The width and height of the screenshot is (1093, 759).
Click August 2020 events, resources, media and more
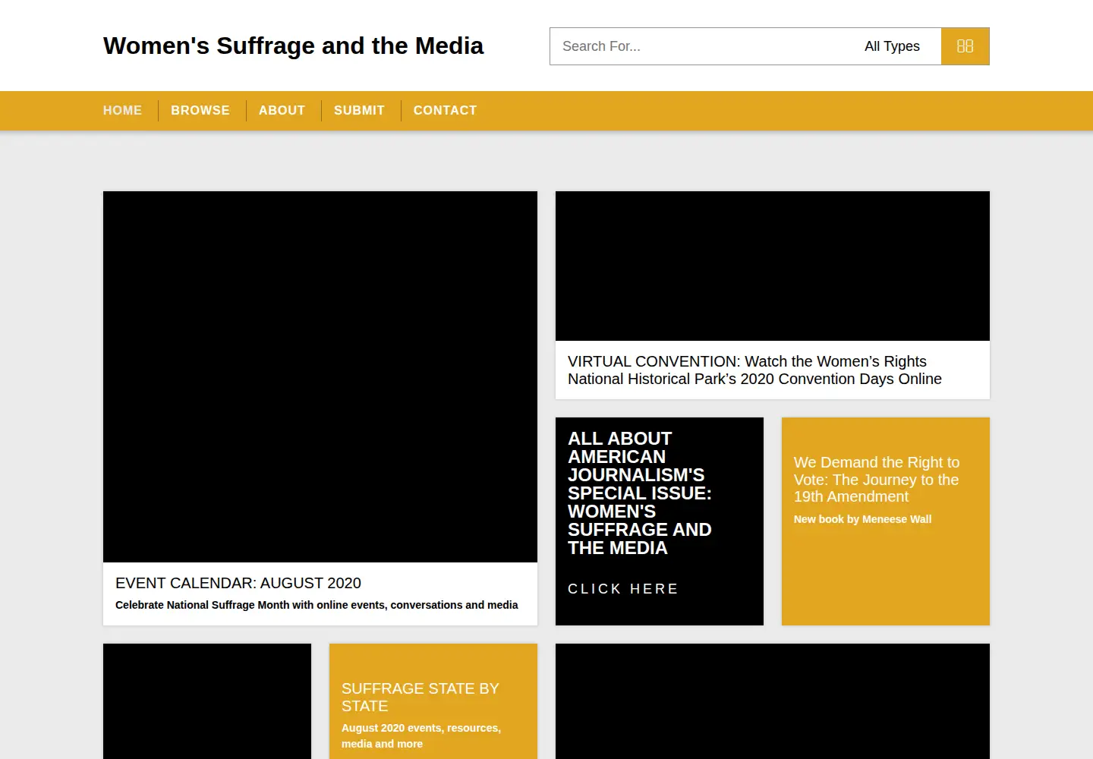click(421, 735)
